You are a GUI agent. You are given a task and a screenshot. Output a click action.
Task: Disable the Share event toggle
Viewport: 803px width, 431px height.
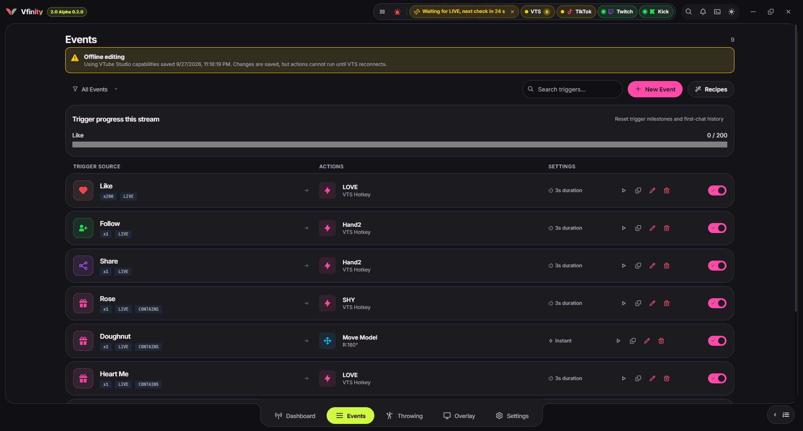[x=717, y=266]
